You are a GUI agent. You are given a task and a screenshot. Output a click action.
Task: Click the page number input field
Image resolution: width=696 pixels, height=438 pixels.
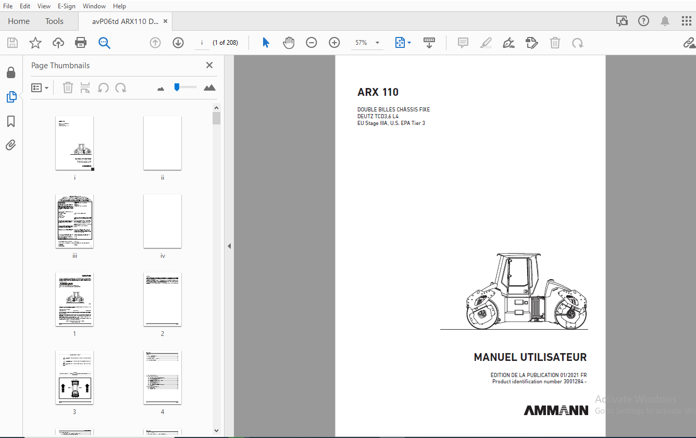pos(202,43)
